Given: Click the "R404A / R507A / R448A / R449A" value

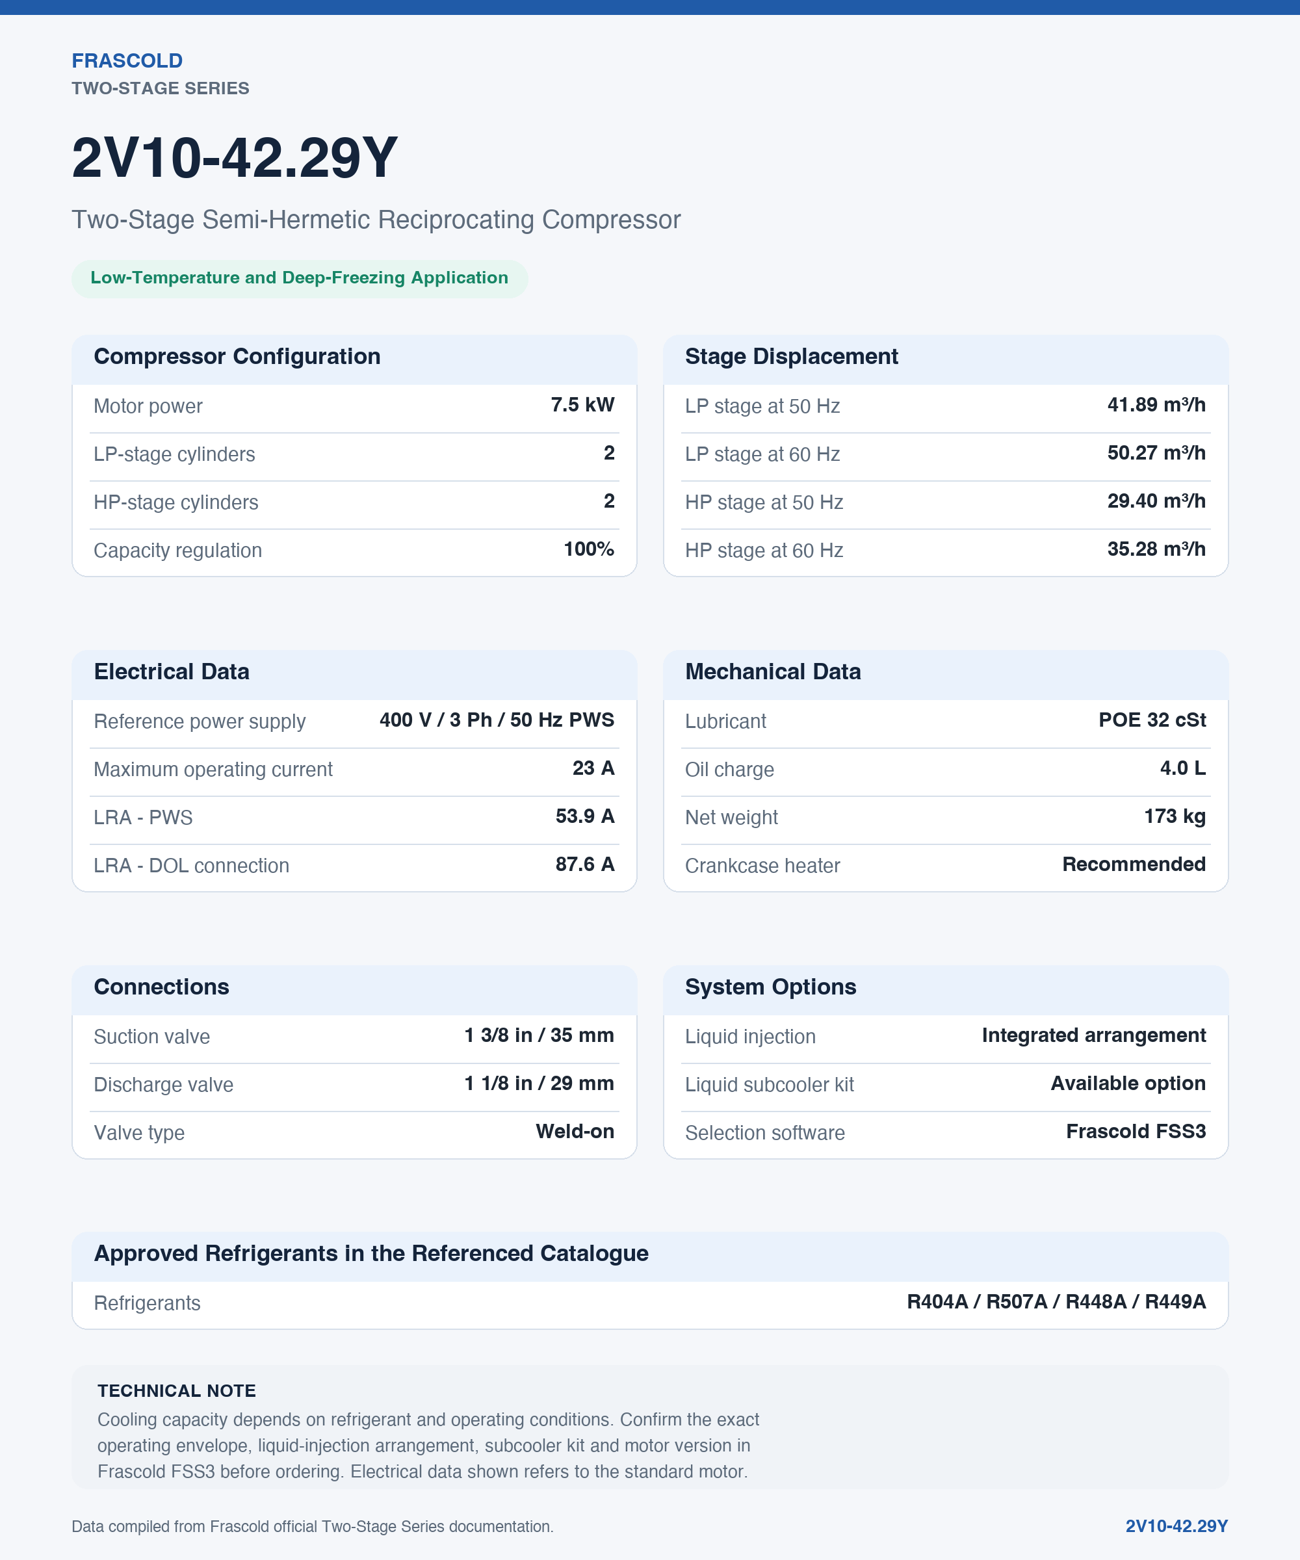Looking at the screenshot, I should tap(1056, 1302).
